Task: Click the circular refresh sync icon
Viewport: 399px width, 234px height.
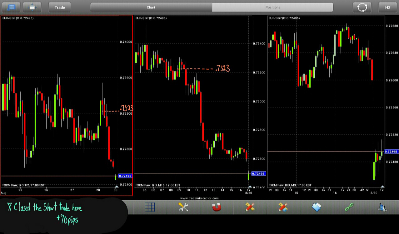Action: (x=362, y=7)
